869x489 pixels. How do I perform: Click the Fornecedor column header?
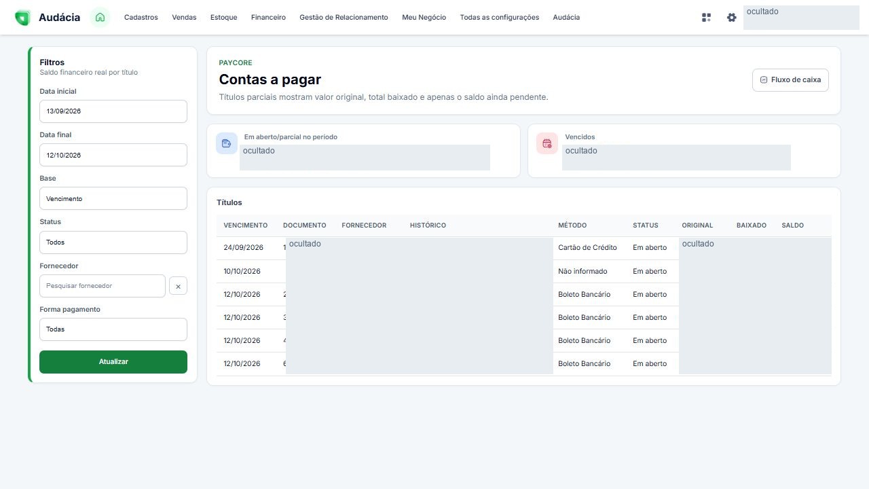point(364,225)
